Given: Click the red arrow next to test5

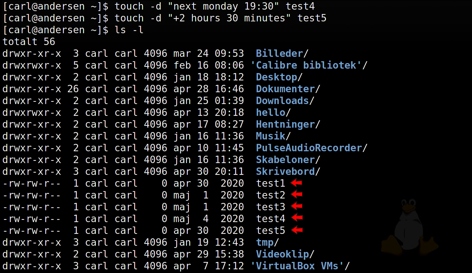Looking at the screenshot, I should point(296,230).
